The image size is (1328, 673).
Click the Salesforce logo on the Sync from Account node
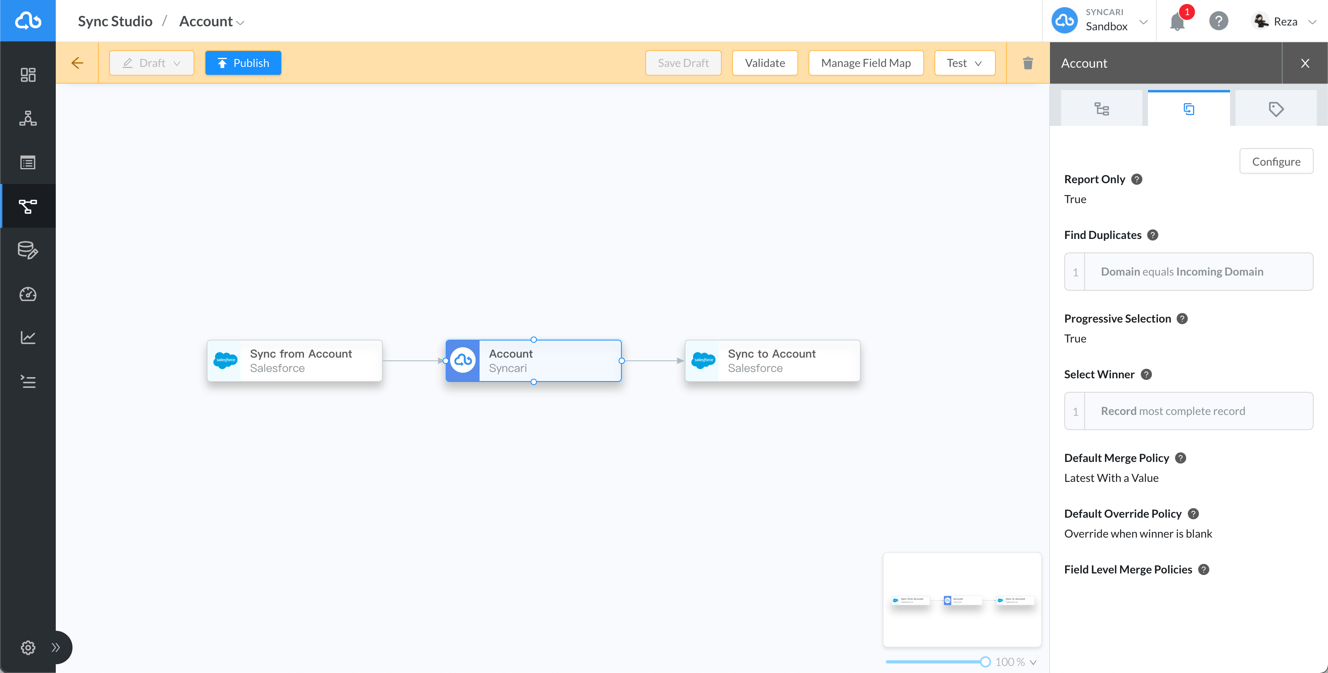pyautogui.click(x=225, y=360)
